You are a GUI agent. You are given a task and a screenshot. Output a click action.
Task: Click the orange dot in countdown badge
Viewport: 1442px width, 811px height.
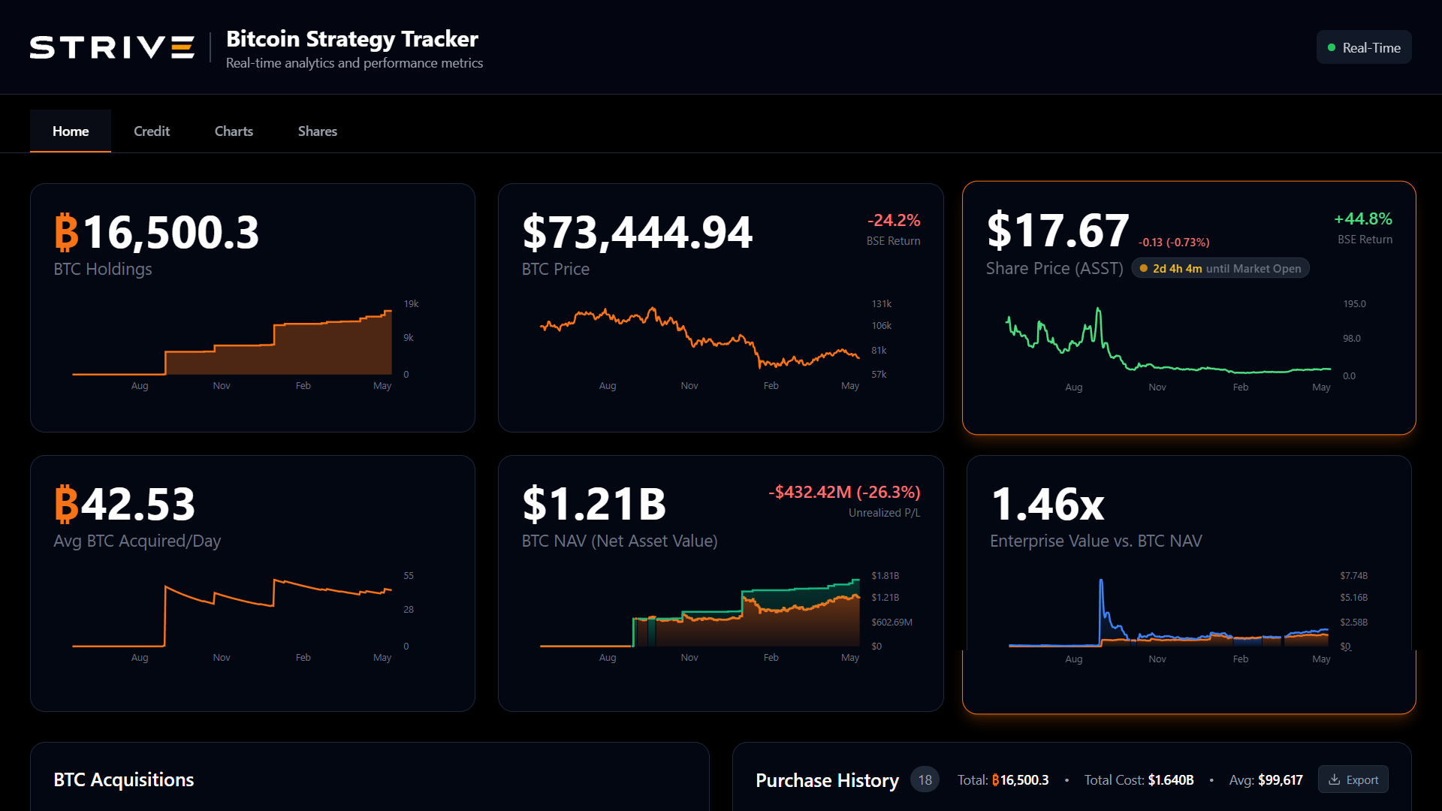point(1144,268)
